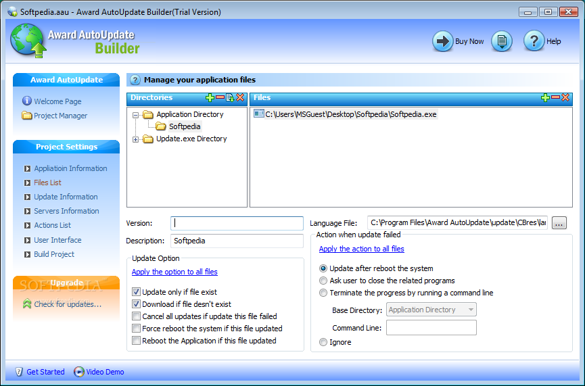Screen dimensions: 585x386
Task: Click the red X in Directories header
Action: pyautogui.click(x=240, y=98)
